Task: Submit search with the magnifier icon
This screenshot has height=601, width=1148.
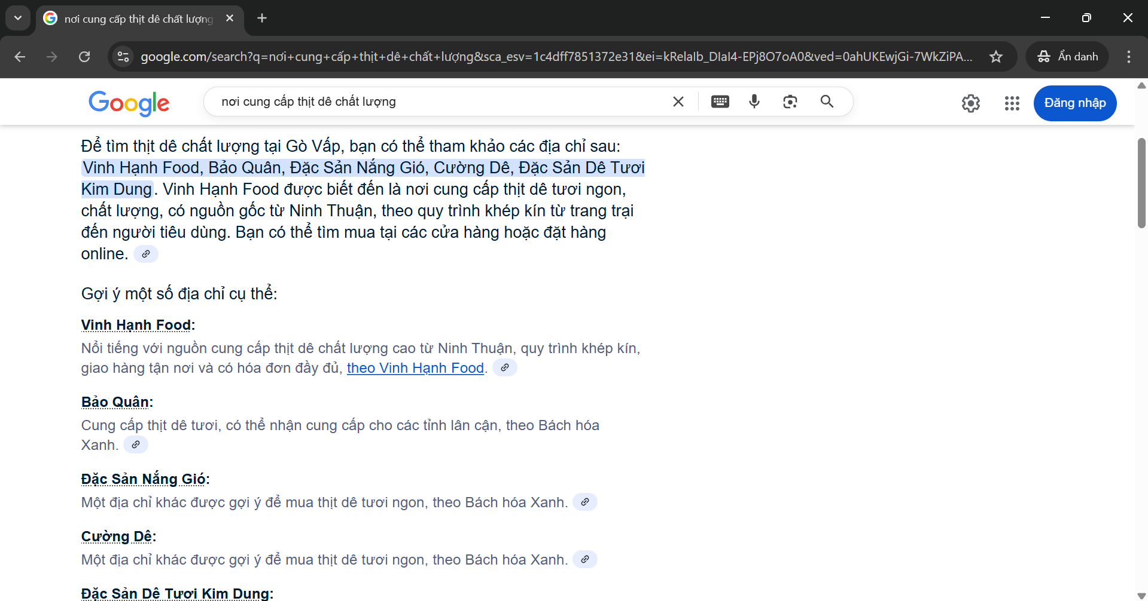Action: (x=827, y=102)
